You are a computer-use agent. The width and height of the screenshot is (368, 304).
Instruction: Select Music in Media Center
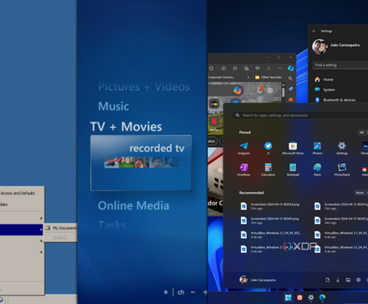click(x=114, y=106)
